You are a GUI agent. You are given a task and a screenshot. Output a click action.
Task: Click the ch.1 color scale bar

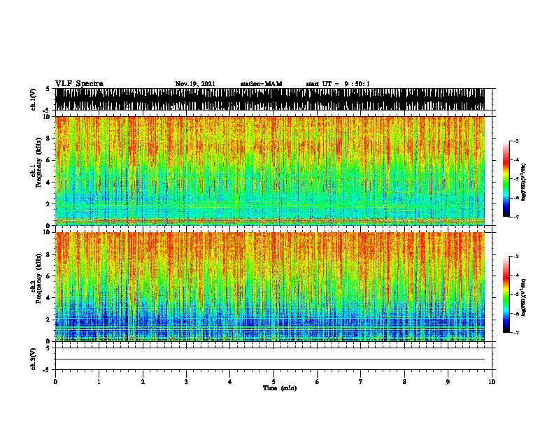pyautogui.click(x=506, y=179)
